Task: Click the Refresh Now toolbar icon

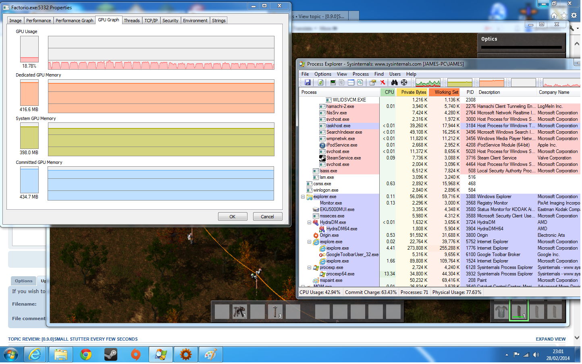Action: (x=321, y=83)
